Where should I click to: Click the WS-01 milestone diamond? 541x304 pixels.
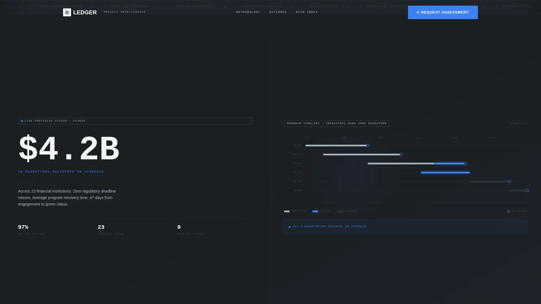(368, 146)
